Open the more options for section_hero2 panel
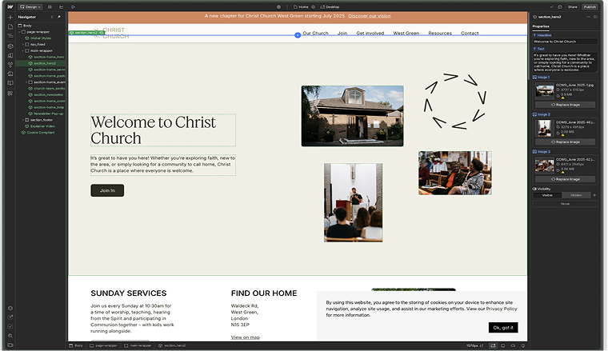 (x=589, y=17)
